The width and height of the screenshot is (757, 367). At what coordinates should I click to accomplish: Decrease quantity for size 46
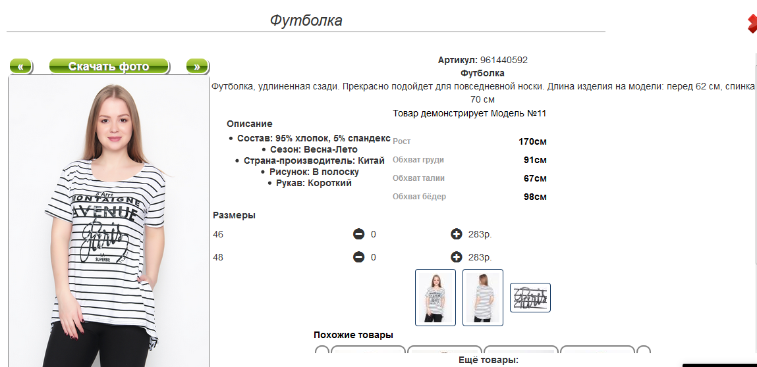tap(359, 234)
